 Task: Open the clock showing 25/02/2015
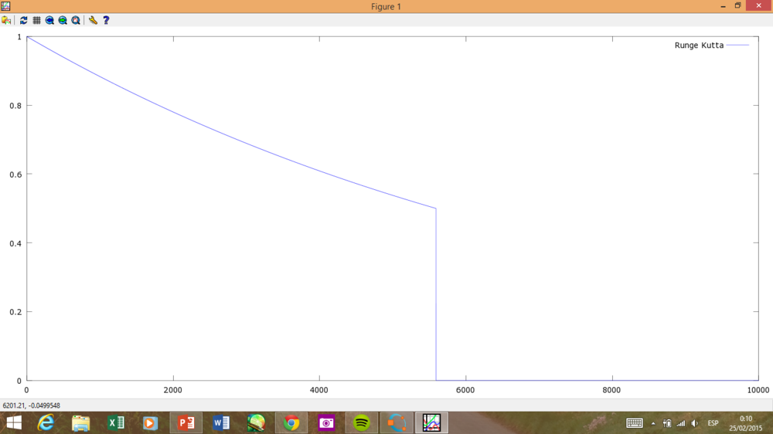click(745, 422)
